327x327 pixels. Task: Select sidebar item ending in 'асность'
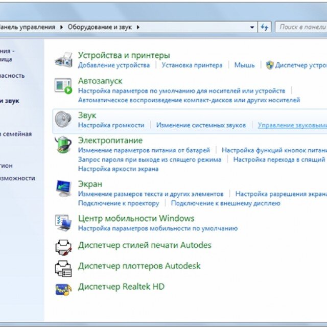click(12, 76)
